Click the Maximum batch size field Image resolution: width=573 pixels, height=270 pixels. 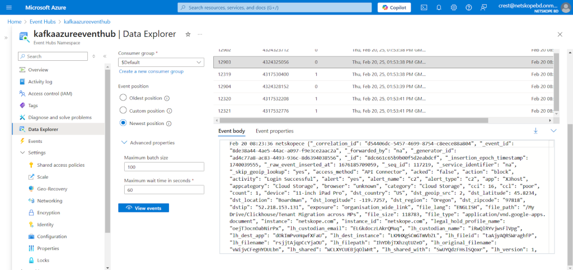pyautogui.click(x=164, y=166)
